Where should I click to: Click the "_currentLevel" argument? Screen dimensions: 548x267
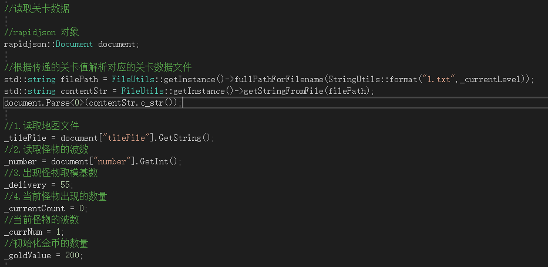point(493,79)
